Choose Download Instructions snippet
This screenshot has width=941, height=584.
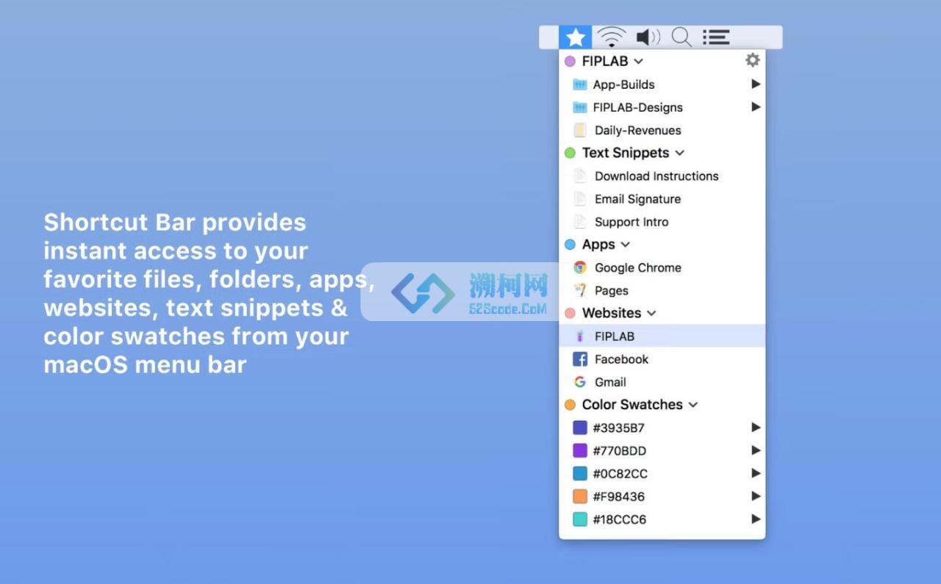click(x=662, y=176)
